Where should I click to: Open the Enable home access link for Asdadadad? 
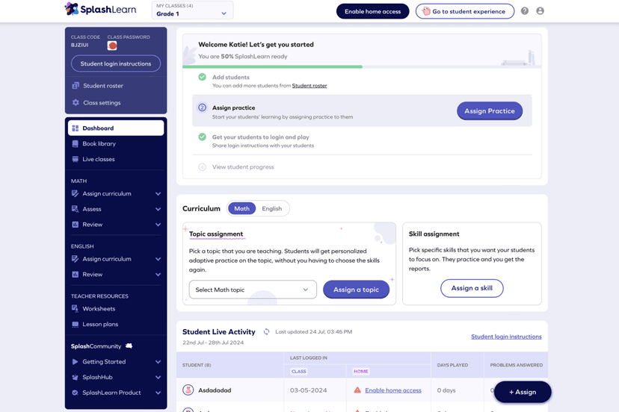[392, 390]
